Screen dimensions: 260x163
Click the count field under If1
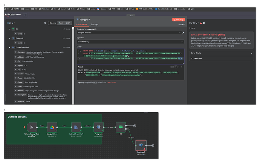18,34
